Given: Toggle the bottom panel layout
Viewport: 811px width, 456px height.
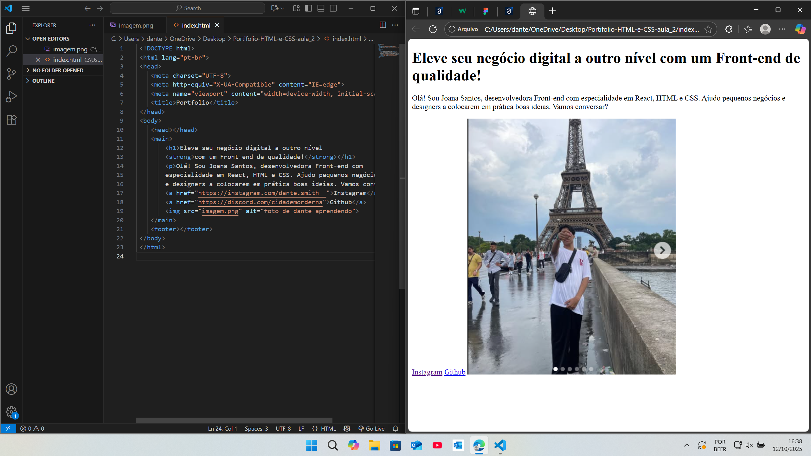Looking at the screenshot, I should 321,8.
